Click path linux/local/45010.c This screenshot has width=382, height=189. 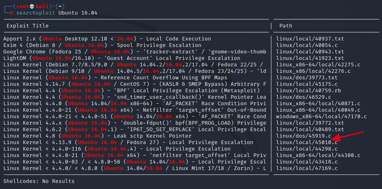coord(307,142)
